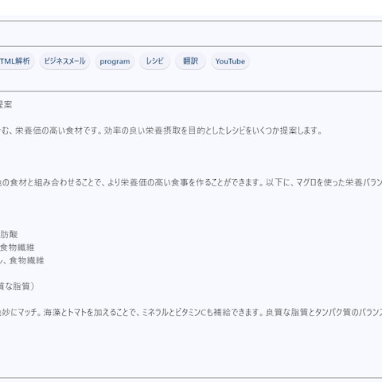
Task: Choose the 翻訳 preset chip
Action: 190,61
